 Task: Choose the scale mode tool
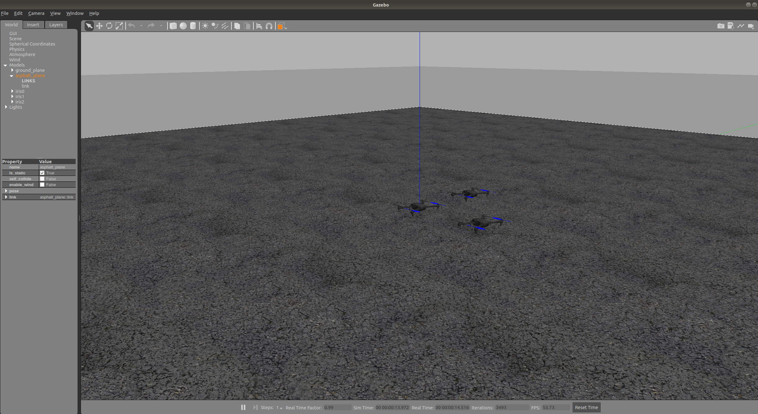(119, 26)
